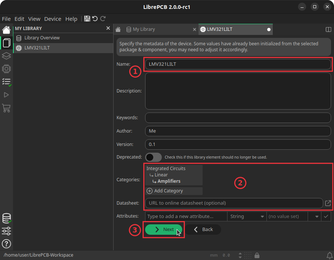Click the notifications bell in the status bar

(329, 255)
